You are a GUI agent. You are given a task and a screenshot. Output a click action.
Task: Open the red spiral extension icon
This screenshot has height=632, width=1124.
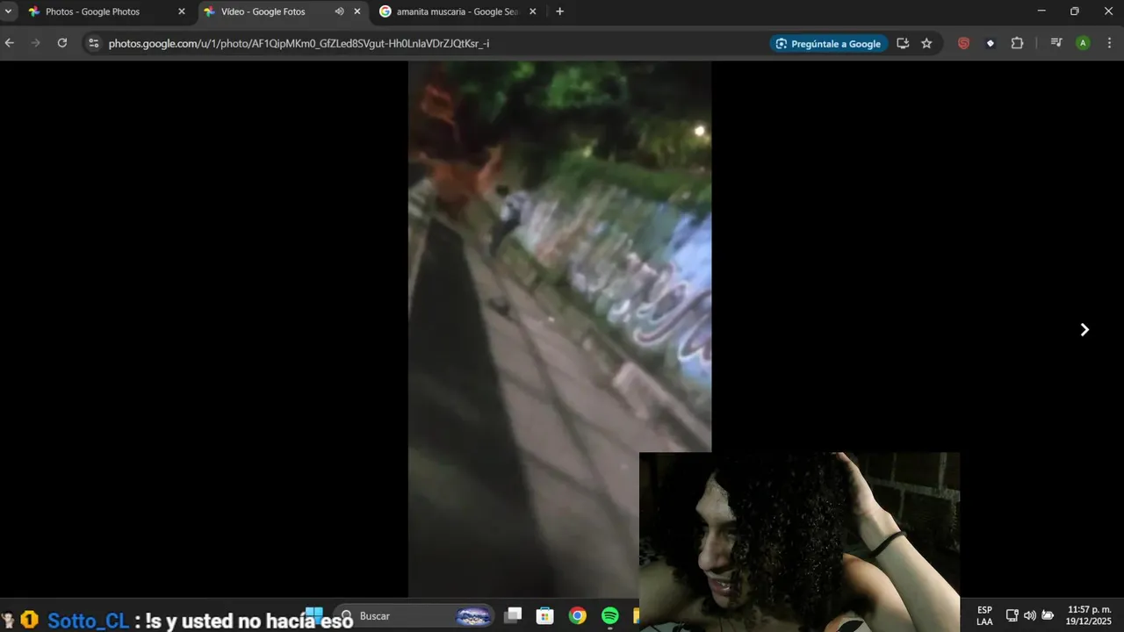963,43
